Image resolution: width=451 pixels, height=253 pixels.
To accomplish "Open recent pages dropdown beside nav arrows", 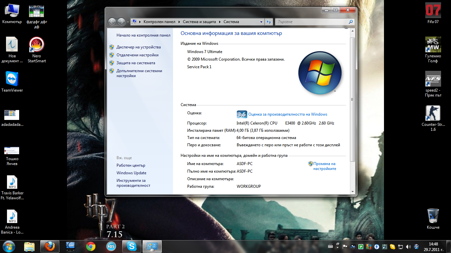I will 128,22.
